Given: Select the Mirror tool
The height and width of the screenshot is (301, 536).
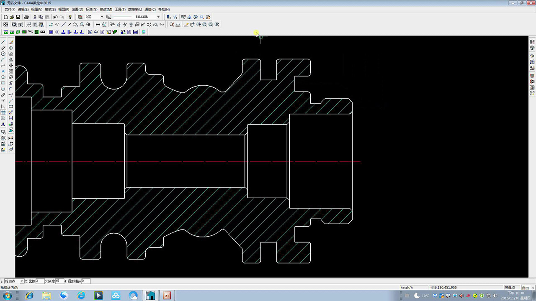Looking at the screenshot, I should (x=11, y=60).
